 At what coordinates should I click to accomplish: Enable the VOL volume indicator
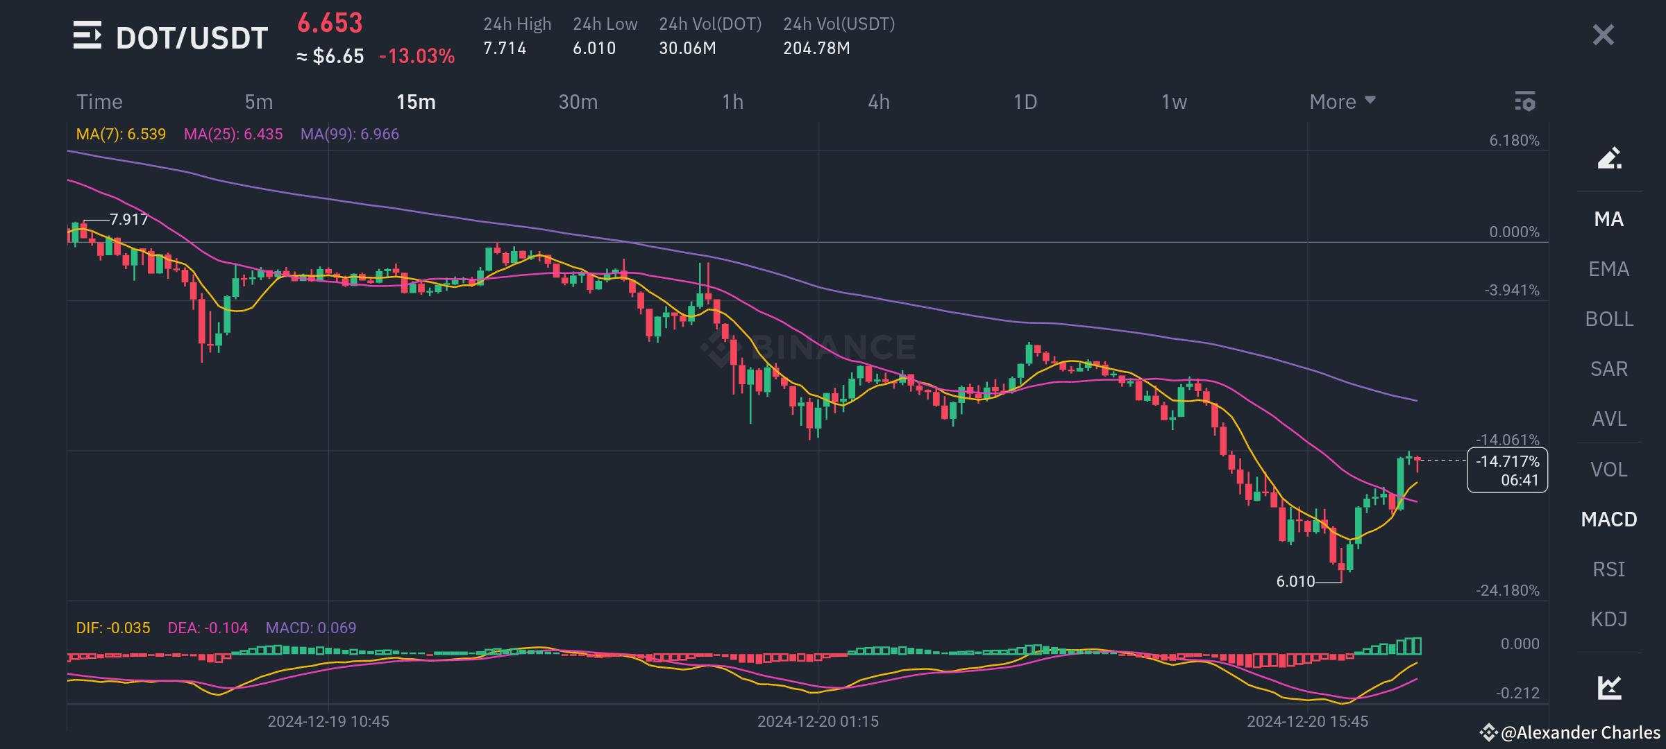1609,469
